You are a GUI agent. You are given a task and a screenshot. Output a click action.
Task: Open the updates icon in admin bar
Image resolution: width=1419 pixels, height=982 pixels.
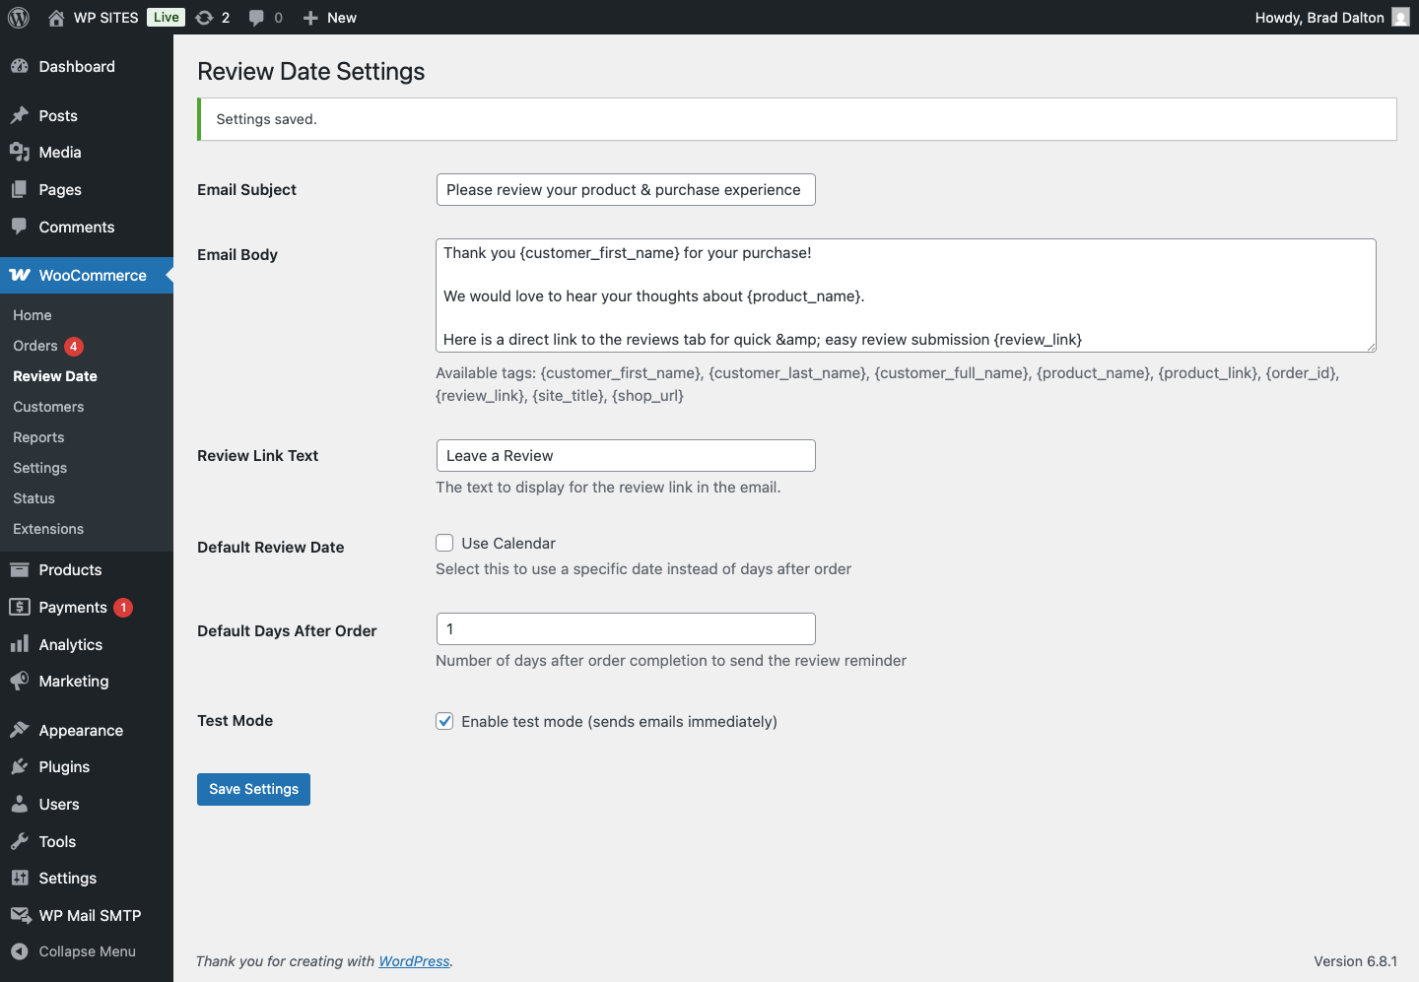pyautogui.click(x=205, y=18)
